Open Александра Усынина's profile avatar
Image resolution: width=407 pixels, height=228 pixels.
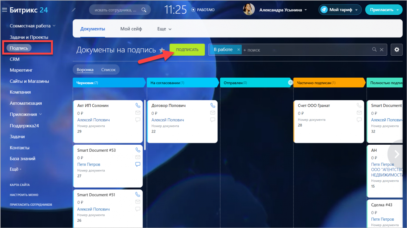249,10
